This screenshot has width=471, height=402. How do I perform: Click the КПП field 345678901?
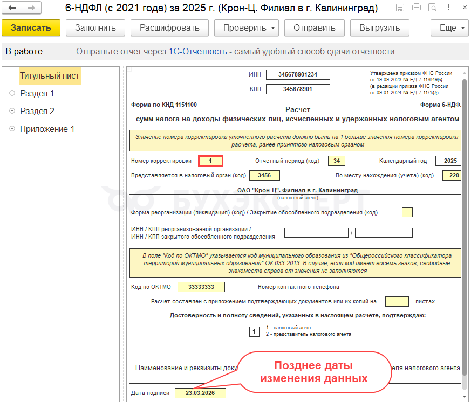point(298,89)
